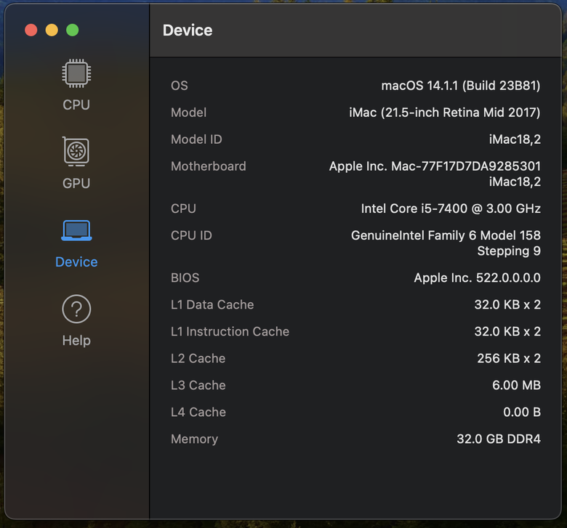Viewport: 567px width, 528px height.
Task: Open the Help question mark icon
Action: [76, 309]
